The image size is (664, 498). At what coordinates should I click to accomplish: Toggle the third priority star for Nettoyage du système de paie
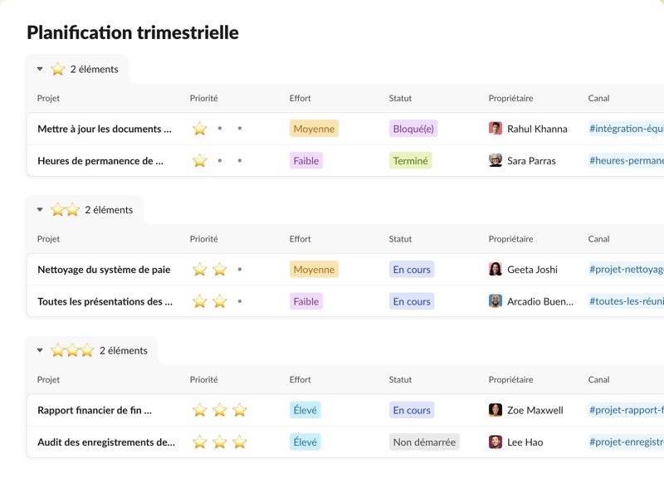tap(239, 269)
